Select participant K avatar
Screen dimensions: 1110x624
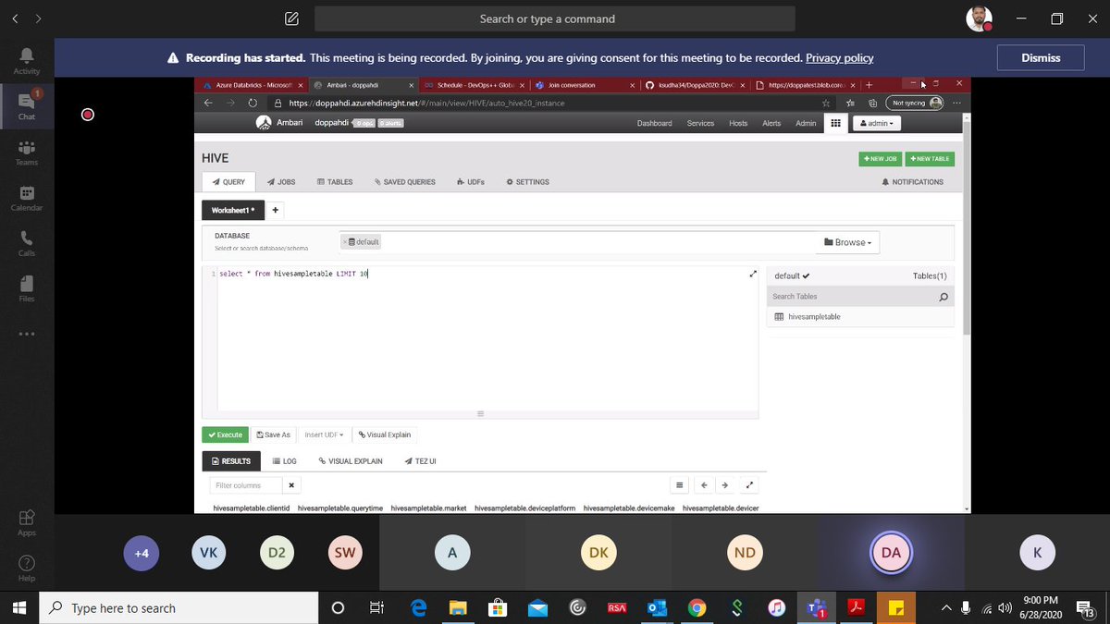click(1037, 553)
